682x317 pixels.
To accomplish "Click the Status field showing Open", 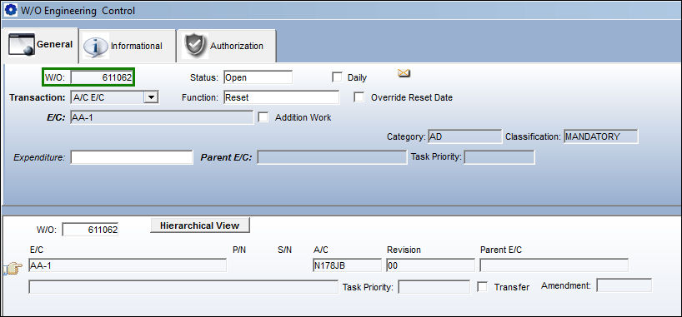I will (x=258, y=77).
